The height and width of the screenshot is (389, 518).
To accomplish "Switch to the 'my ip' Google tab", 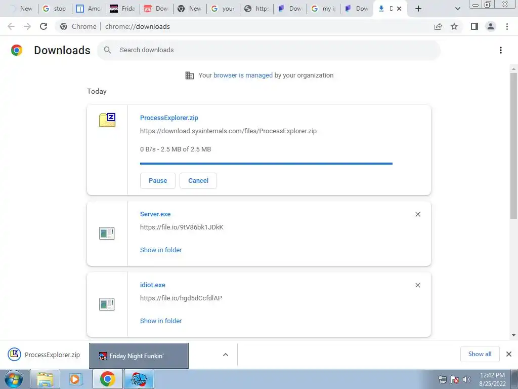I will click(x=323, y=9).
